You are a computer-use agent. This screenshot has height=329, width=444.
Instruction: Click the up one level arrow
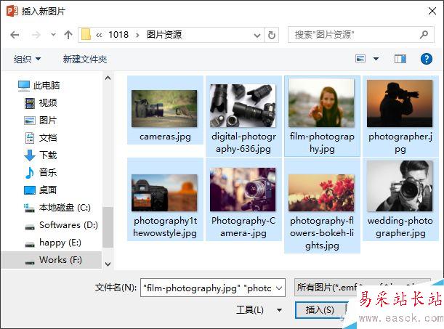pos(68,35)
